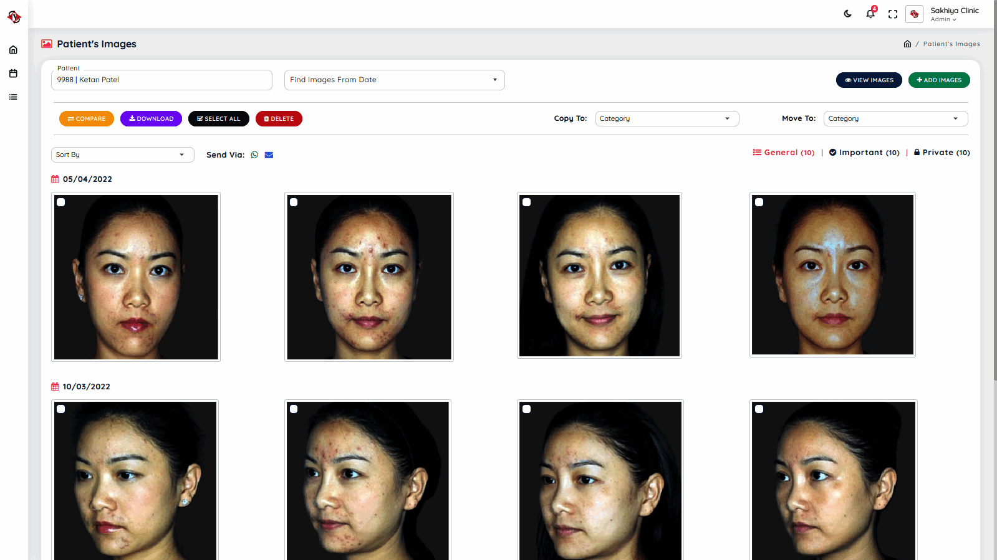The height and width of the screenshot is (560, 997).
Task: Open the Sort By dropdown
Action: 122,154
